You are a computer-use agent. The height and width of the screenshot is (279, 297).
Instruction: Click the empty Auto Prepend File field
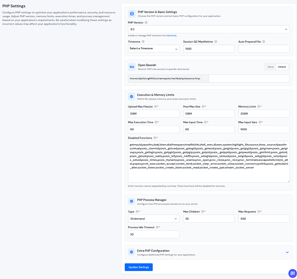point(264,49)
